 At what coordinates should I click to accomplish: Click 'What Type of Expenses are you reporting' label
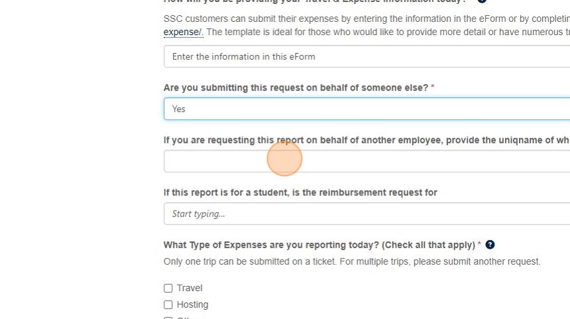[319, 245]
